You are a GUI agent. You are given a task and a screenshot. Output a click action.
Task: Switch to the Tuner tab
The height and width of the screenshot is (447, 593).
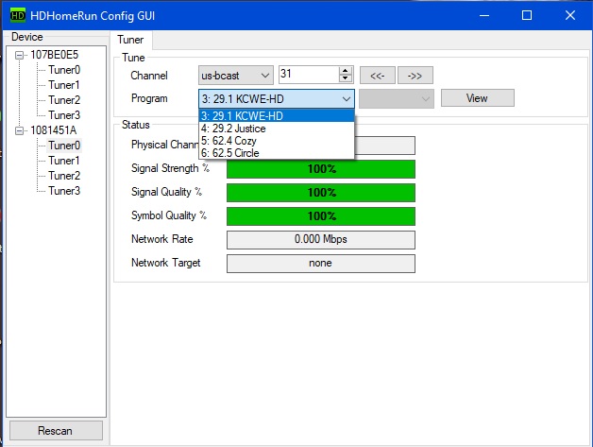[x=131, y=40]
